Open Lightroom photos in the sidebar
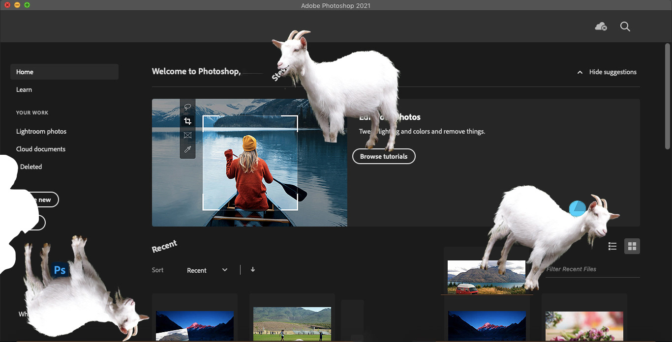The image size is (672, 342). pyautogui.click(x=41, y=131)
